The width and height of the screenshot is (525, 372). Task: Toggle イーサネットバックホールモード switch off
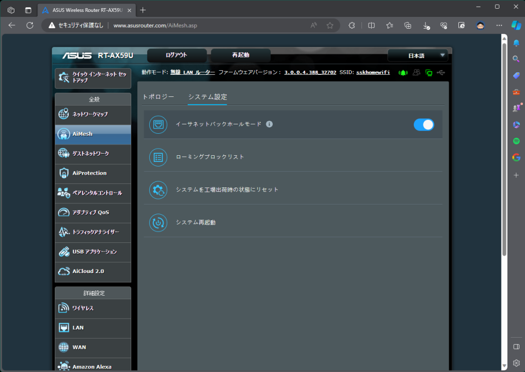[x=424, y=125]
